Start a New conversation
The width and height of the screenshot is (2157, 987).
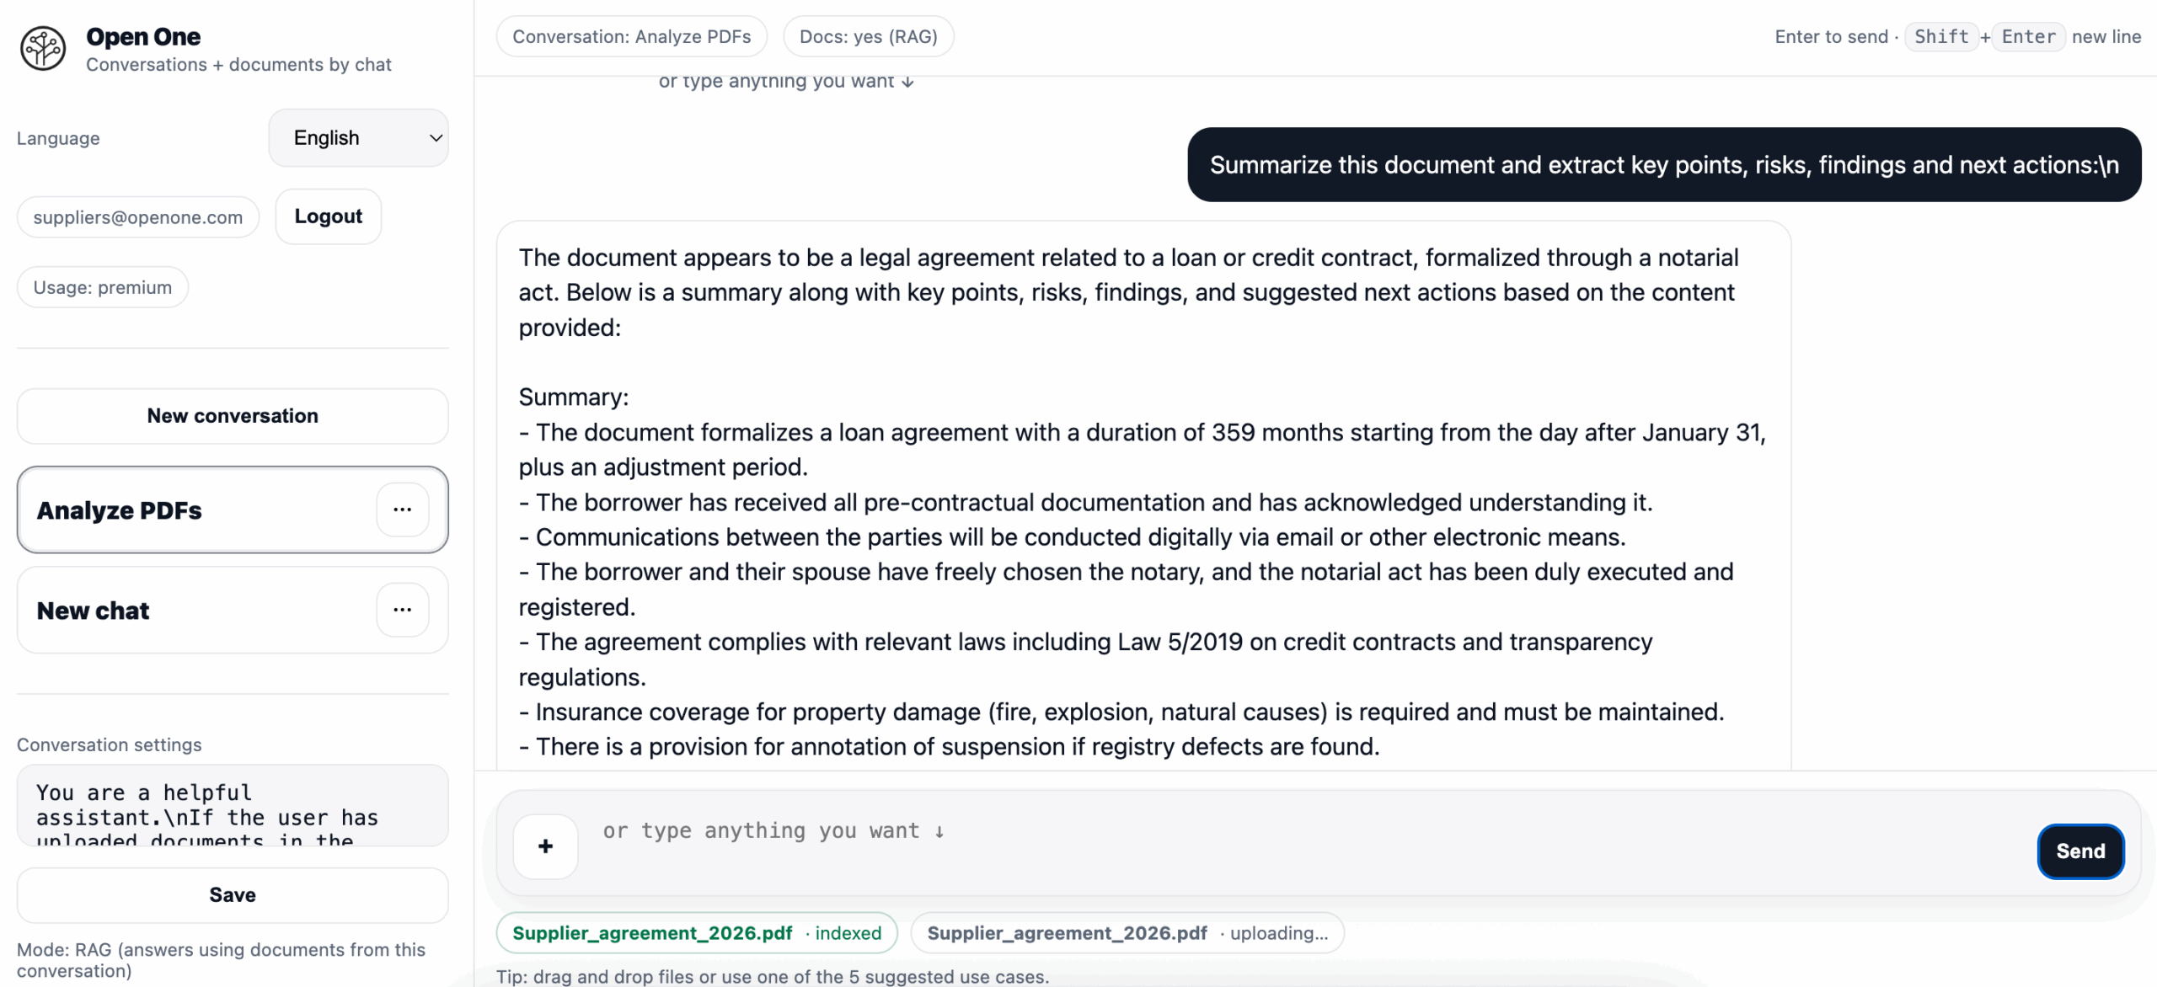pos(232,415)
